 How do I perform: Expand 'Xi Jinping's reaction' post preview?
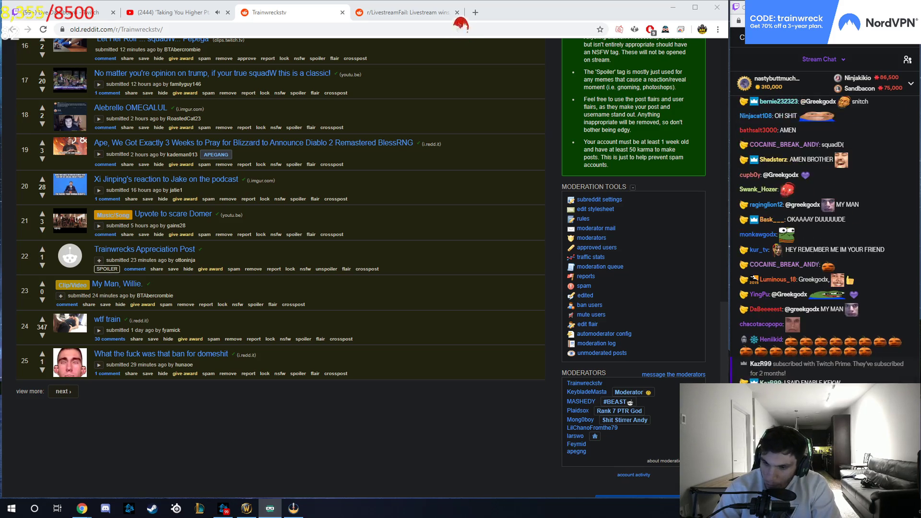click(98, 191)
